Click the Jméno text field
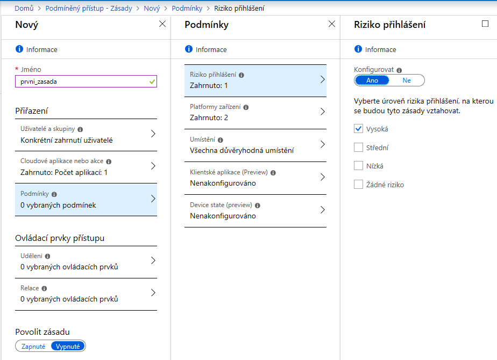The image size is (497, 360). (81, 82)
